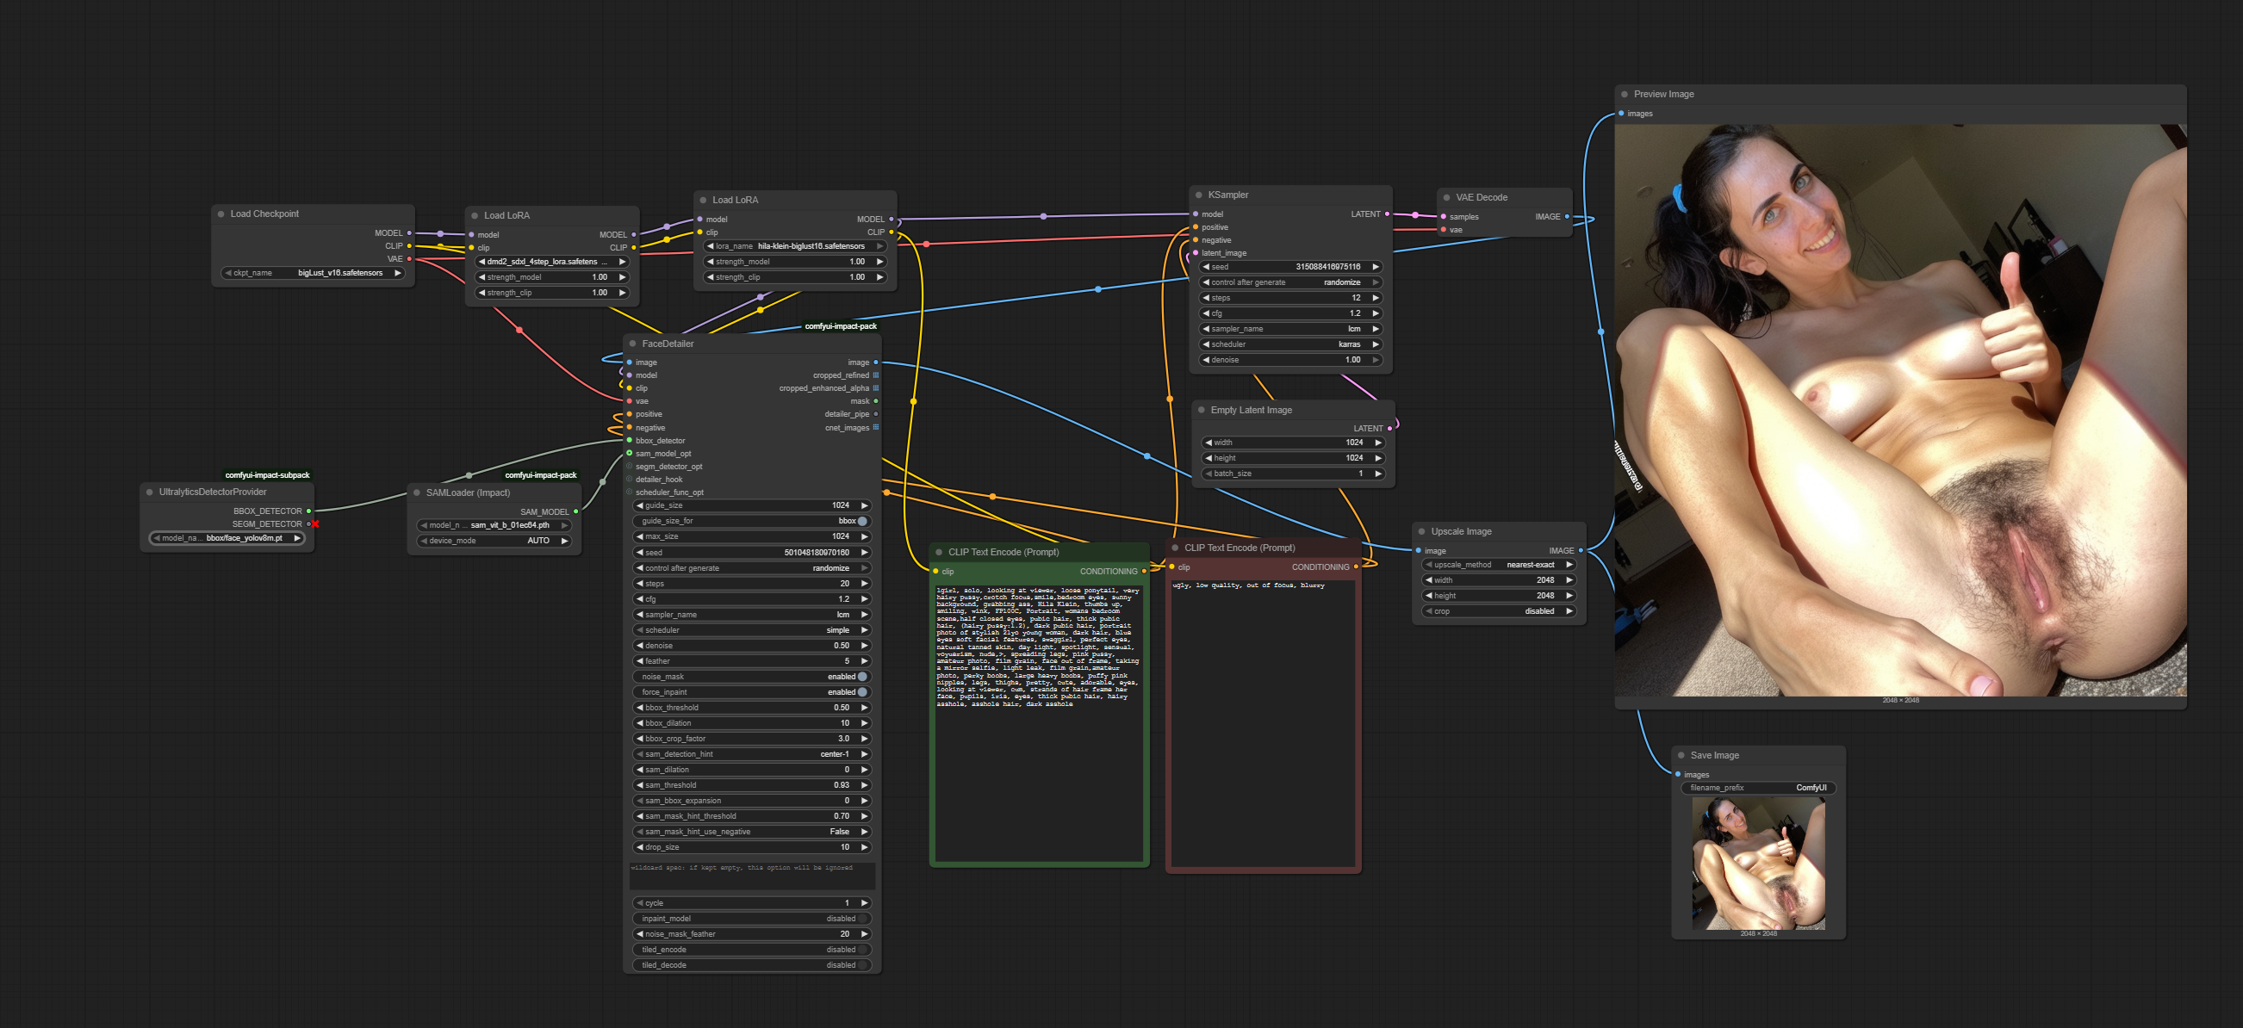Viewport: 2243px width, 1028px height.
Task: Open KSampler sampler_name dropdown
Action: pos(1290,329)
